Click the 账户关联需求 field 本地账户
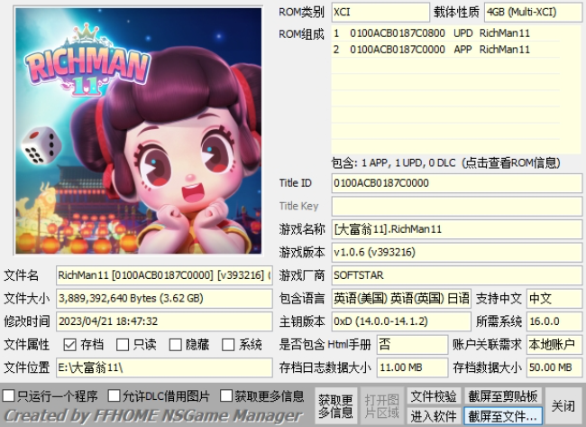The height and width of the screenshot is (427, 586). [554, 345]
